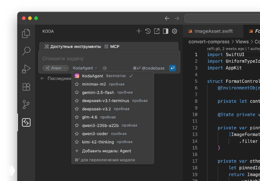Open the Агент mode dropdown
Image resolution: width=260 pixels, height=181 pixels.
[x=56, y=68]
